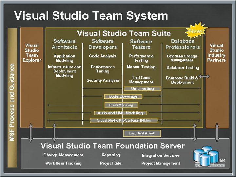
Task: Click the Database Professionals column heading
Action: click(183, 44)
